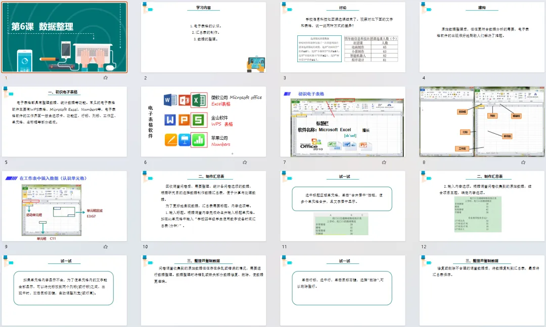Click slide number label "4"
Viewport: 546px width, 327px height.
coord(424,78)
